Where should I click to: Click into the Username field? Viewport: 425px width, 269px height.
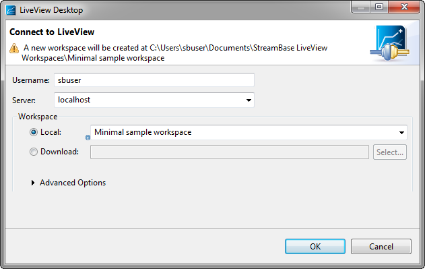(154, 80)
